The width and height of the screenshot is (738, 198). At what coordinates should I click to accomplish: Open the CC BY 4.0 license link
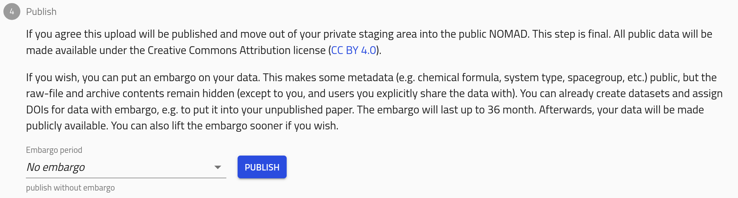pyautogui.click(x=353, y=50)
